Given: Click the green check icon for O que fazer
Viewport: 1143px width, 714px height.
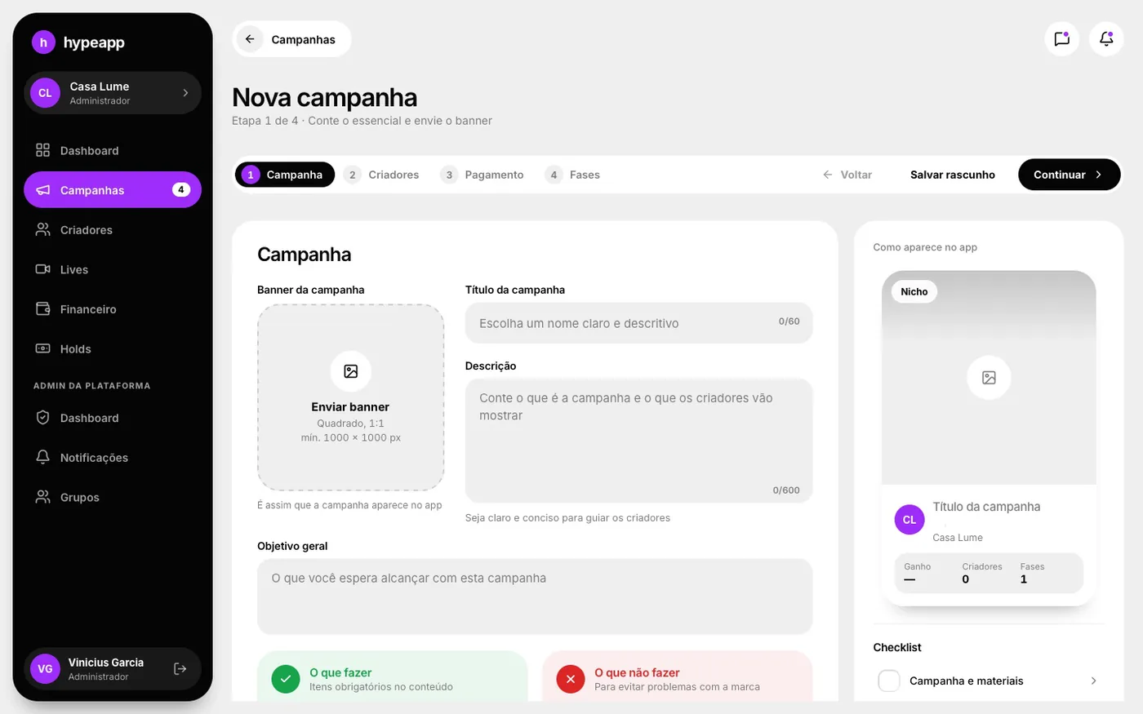Looking at the screenshot, I should coord(286,679).
